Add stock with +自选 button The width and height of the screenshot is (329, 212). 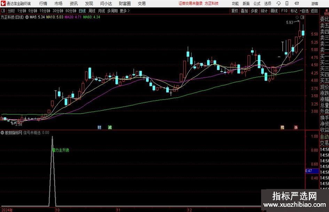tap(304, 11)
